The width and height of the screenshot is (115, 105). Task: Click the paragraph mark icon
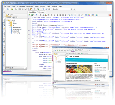(x=40, y=15)
